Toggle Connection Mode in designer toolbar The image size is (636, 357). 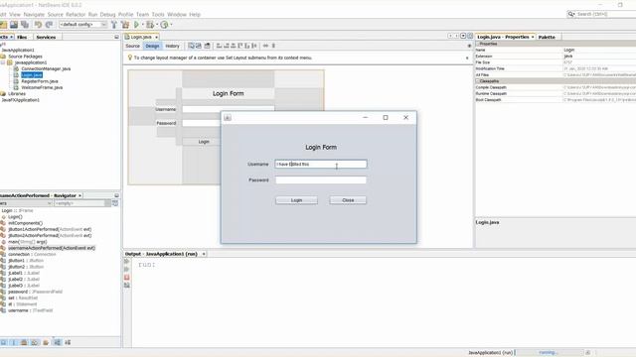coord(199,46)
